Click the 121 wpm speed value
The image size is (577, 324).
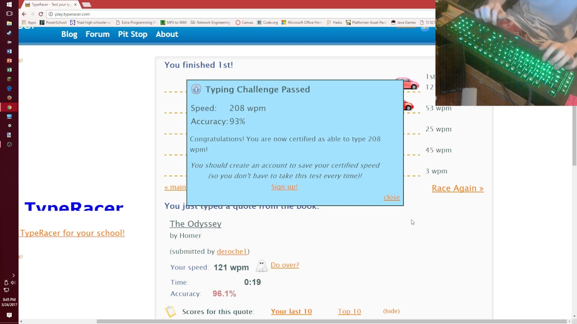[x=231, y=267]
